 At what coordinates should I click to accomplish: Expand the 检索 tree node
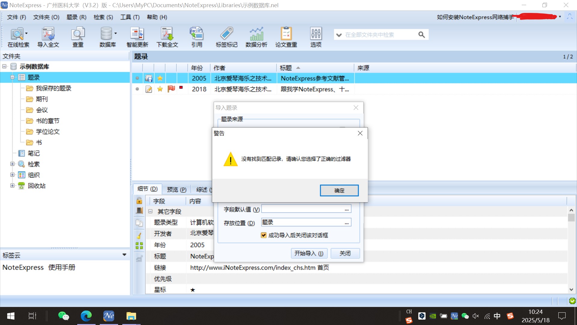coord(12,164)
